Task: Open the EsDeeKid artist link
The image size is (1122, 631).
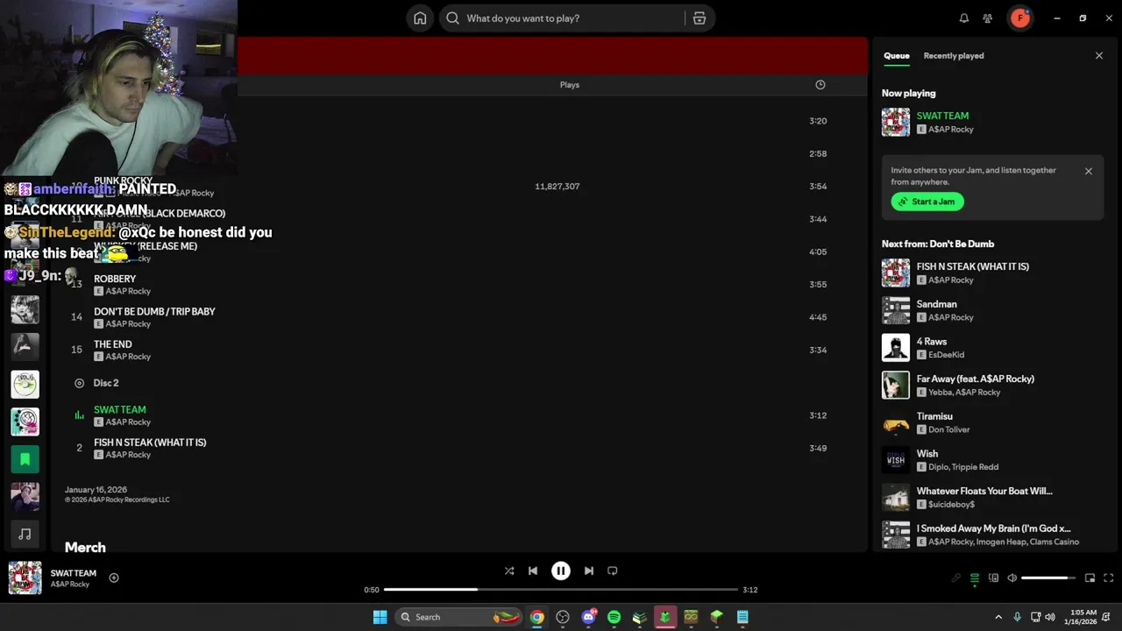Action: [946, 355]
